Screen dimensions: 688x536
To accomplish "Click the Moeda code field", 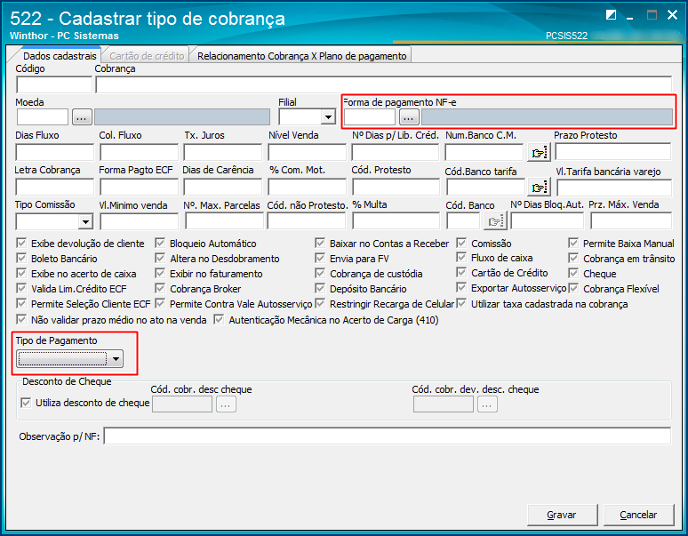I will 43,117.
